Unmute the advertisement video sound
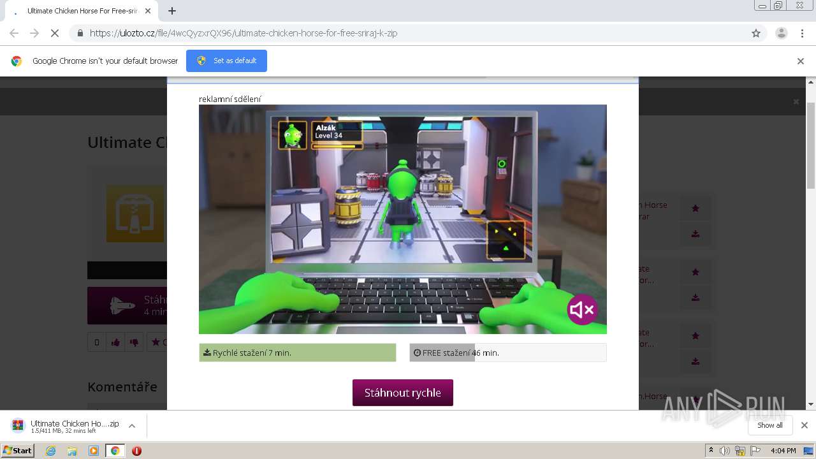Viewport: 816px width, 459px height. (x=583, y=310)
